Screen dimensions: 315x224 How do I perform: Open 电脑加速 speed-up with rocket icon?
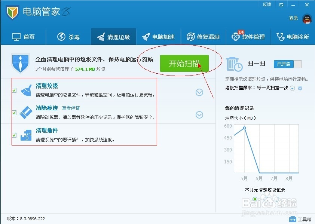point(147,36)
